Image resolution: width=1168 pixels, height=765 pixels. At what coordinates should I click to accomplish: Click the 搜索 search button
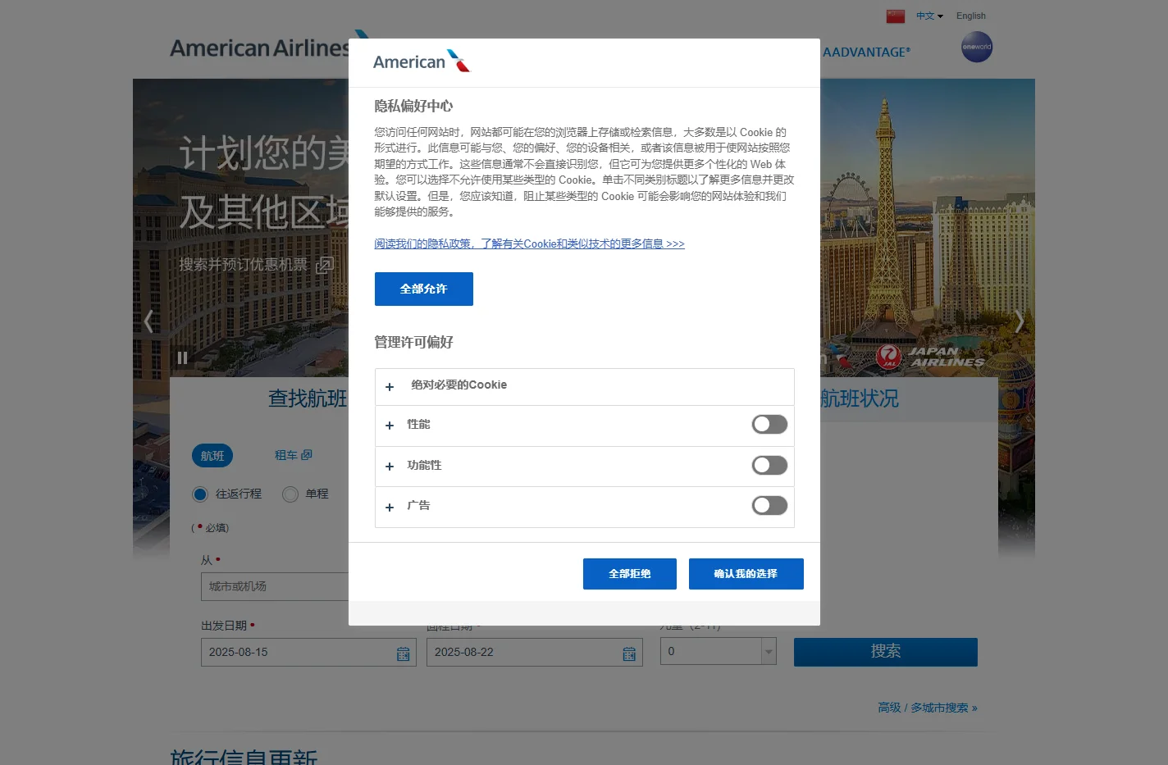pyautogui.click(x=886, y=652)
